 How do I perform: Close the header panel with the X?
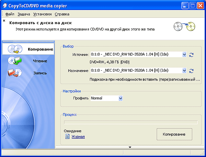[4, 21]
